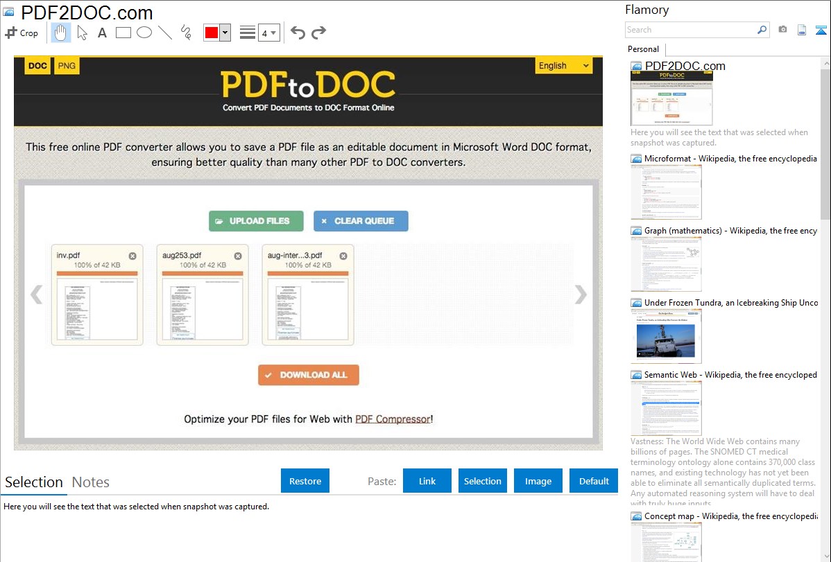The image size is (831, 562).
Task: Click the inv.pdf file preview
Action: point(97,309)
